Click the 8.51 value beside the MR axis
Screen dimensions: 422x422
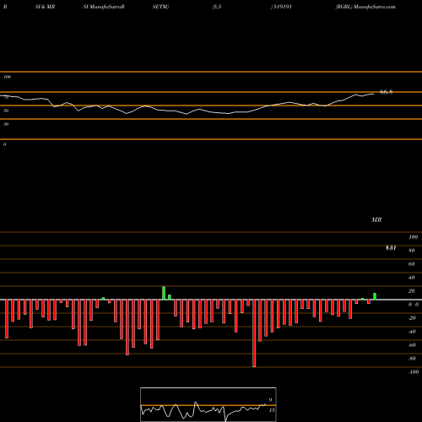391,248
